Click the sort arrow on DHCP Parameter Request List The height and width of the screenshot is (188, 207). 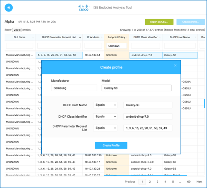click(80, 38)
